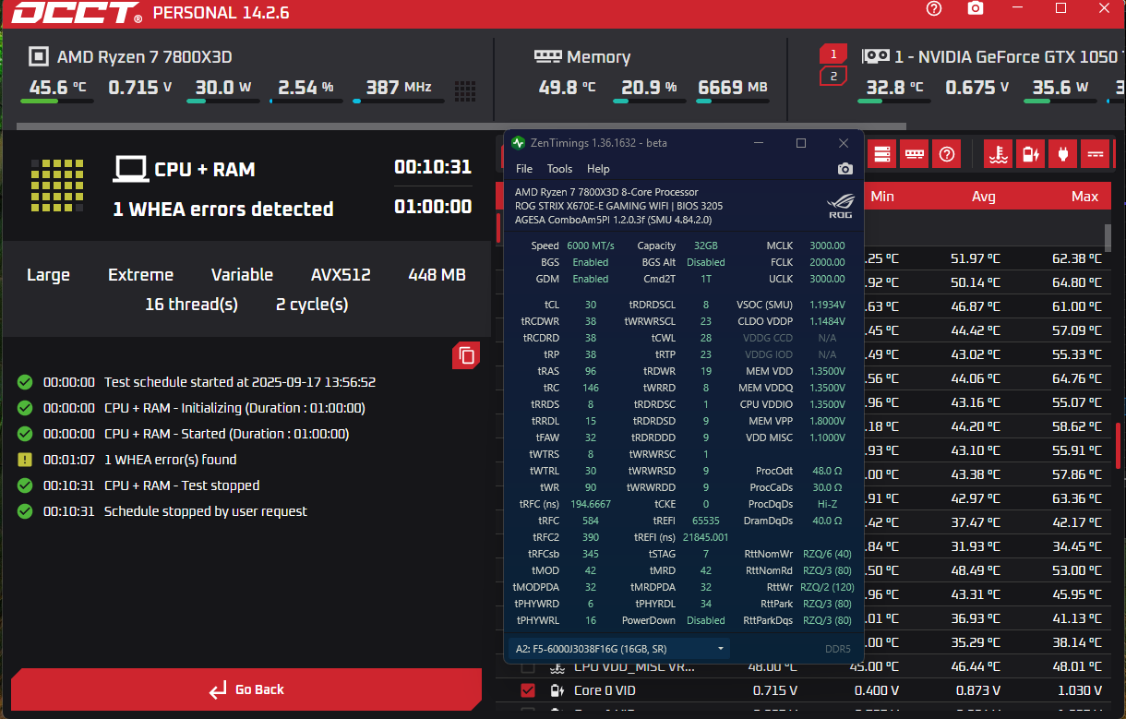Click the Large data set label
The image size is (1126, 719).
48,275
